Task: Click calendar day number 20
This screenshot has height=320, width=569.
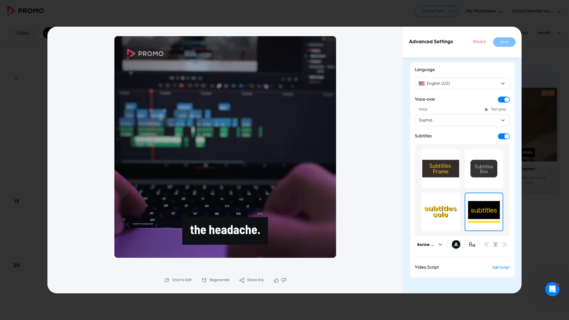Action: pos(17,265)
